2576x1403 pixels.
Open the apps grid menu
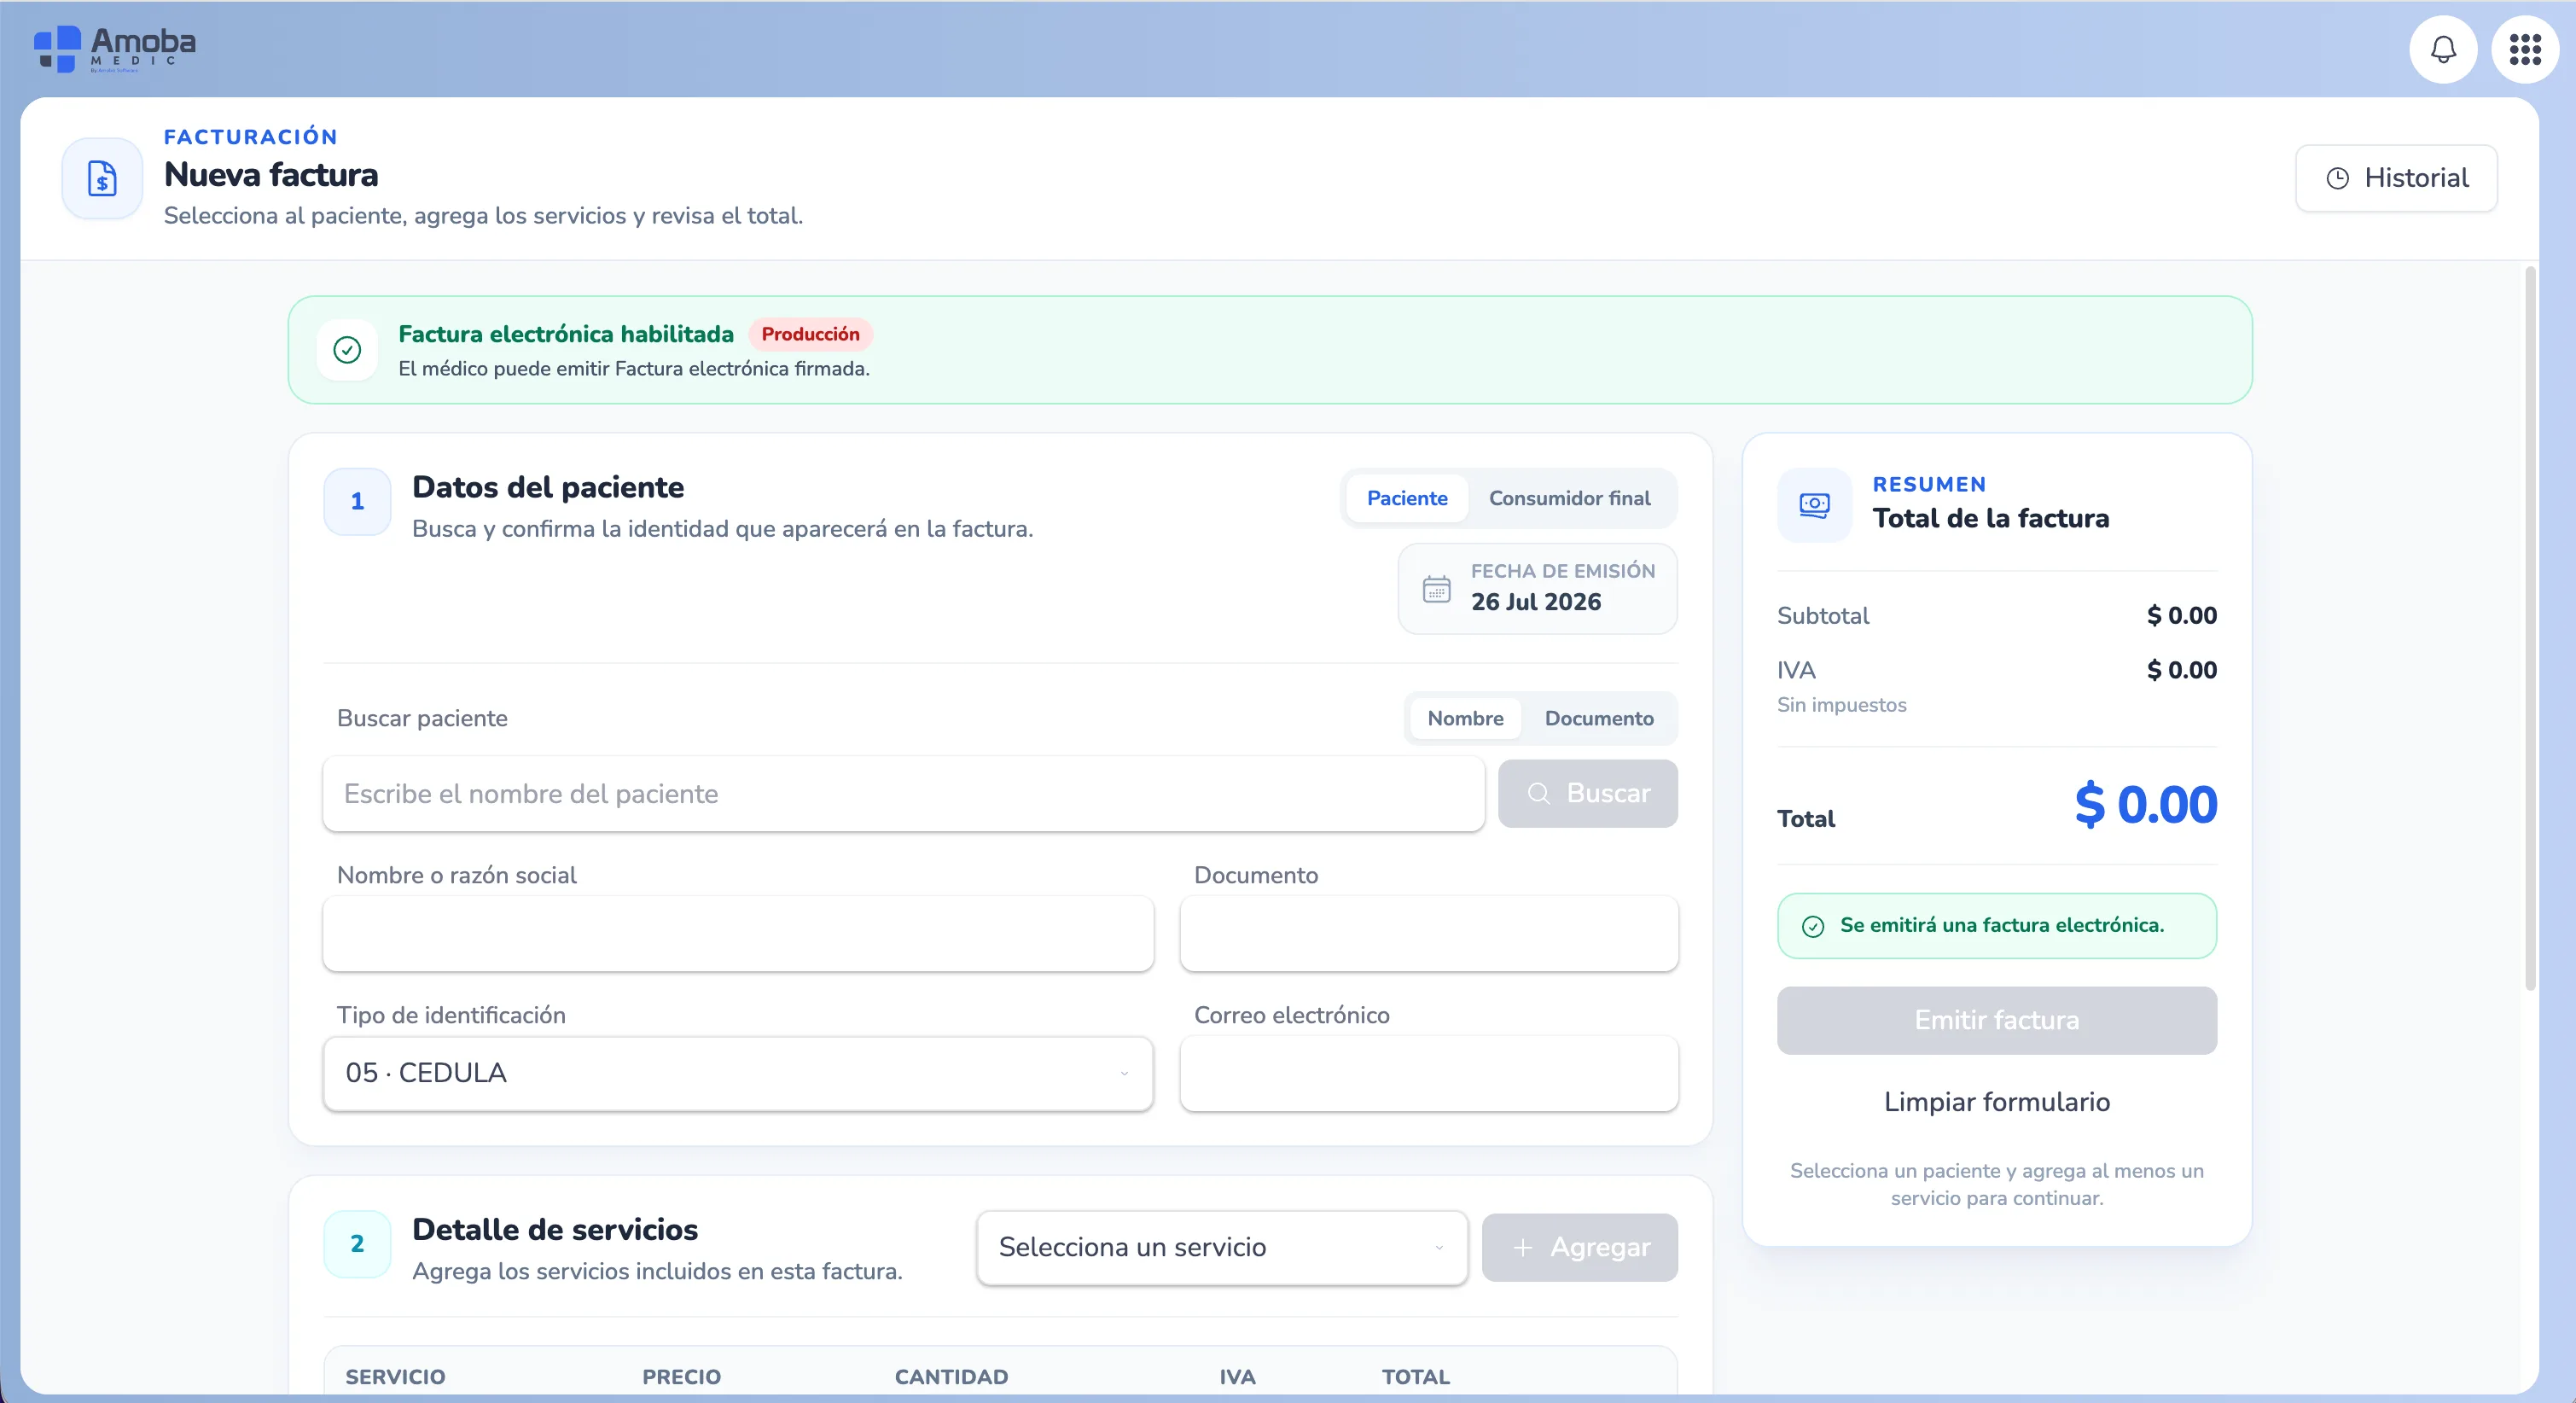coord(2524,49)
